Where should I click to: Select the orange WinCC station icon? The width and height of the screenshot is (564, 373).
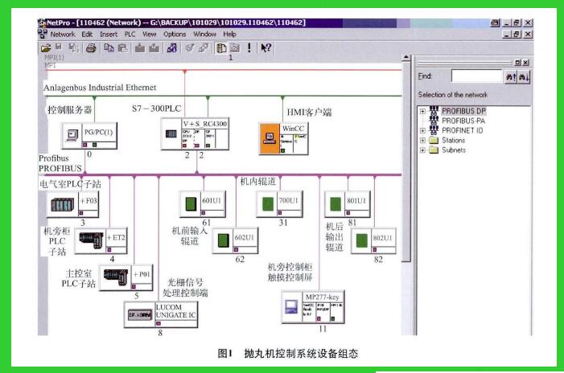(x=270, y=138)
